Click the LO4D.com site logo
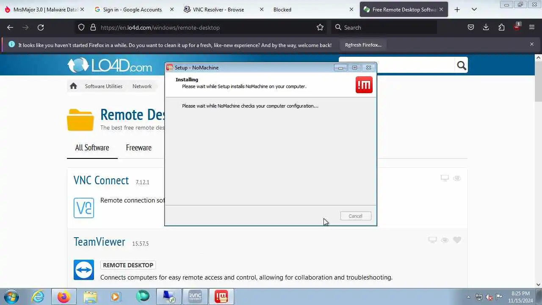The image size is (542, 305). 109,66
